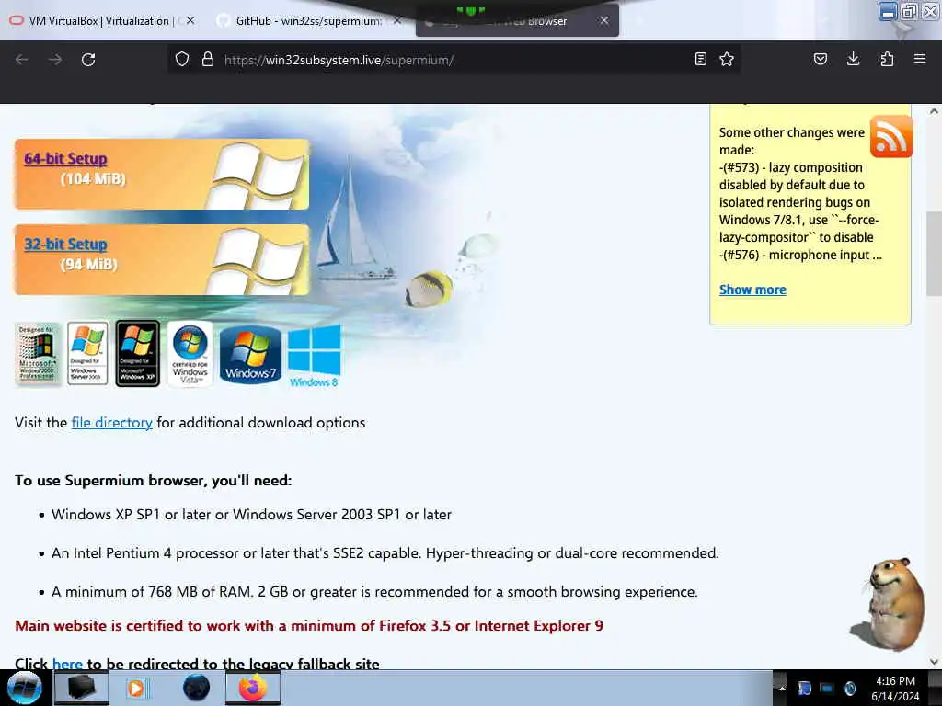Go forward with the forward arrow

55,60
